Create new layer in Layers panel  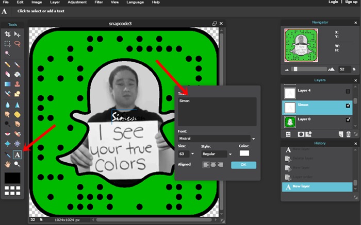[341, 134]
